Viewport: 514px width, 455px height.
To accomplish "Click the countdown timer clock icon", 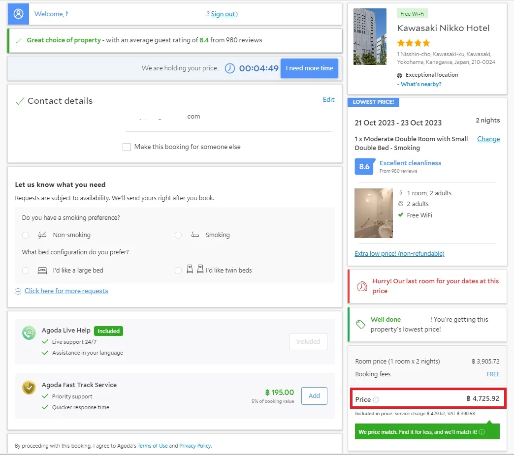I will [230, 68].
